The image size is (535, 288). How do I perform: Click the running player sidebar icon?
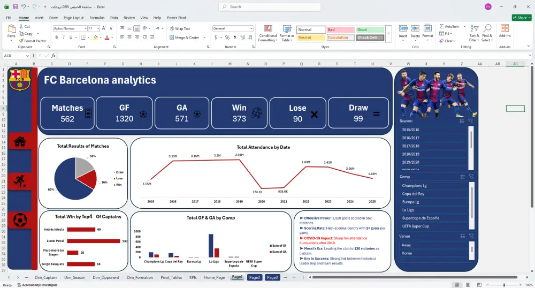(x=20, y=181)
